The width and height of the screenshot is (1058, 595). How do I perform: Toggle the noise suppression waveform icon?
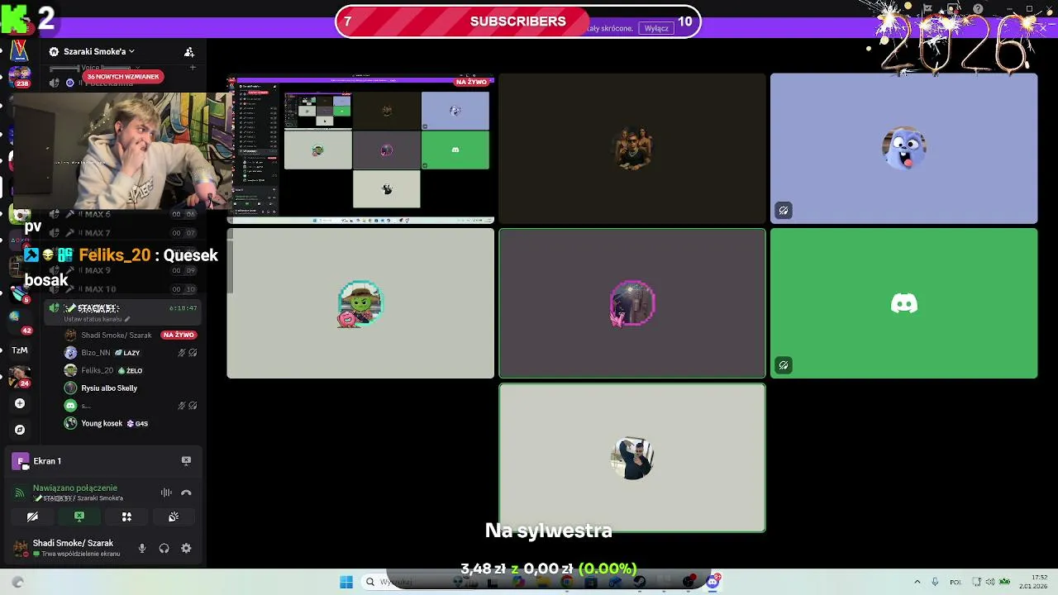[x=166, y=493]
